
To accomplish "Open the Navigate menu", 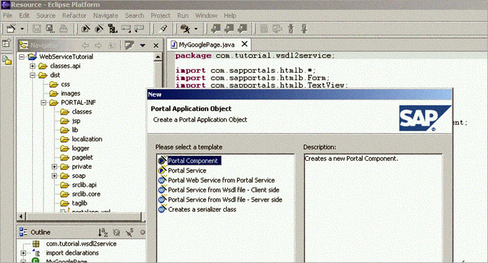I will pos(106,16).
